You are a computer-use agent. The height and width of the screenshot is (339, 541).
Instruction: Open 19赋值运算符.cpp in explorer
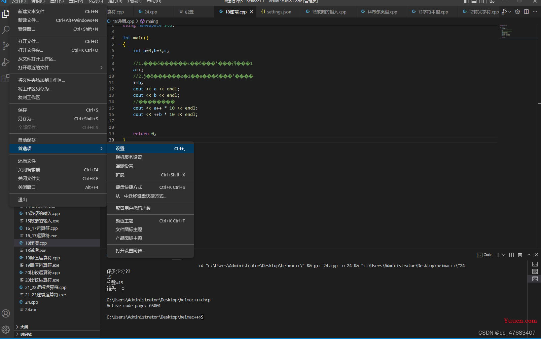click(57, 258)
